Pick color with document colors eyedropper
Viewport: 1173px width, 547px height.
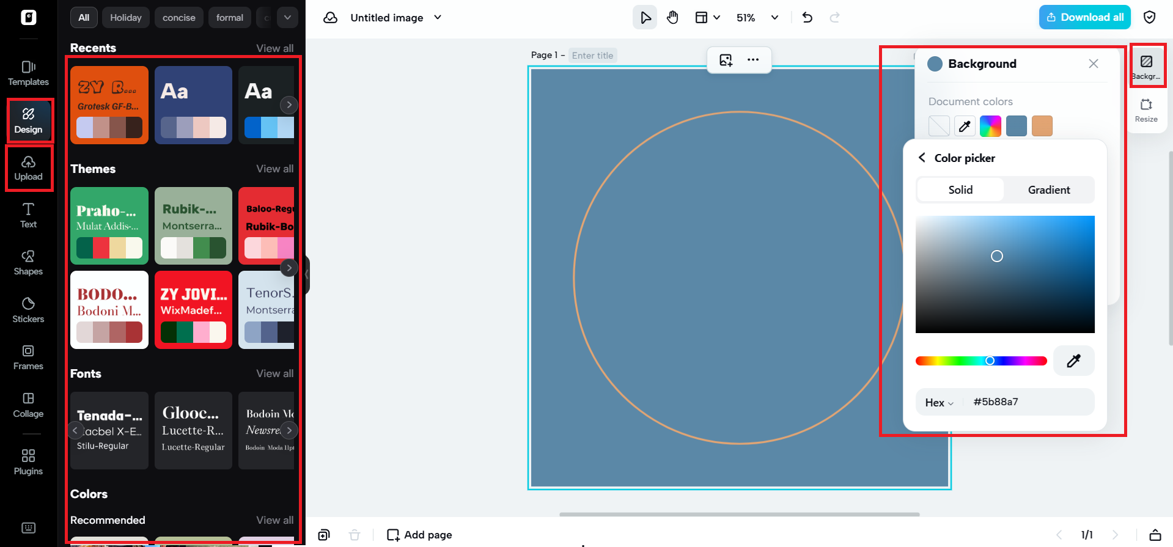coord(965,126)
